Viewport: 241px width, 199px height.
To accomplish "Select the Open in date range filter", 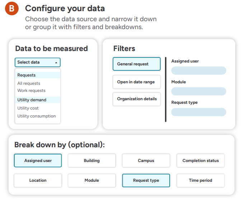I will [137, 82].
